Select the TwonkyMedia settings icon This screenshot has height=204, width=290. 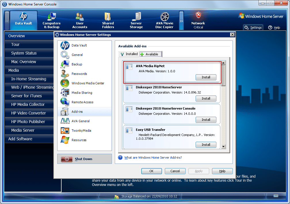81,130
